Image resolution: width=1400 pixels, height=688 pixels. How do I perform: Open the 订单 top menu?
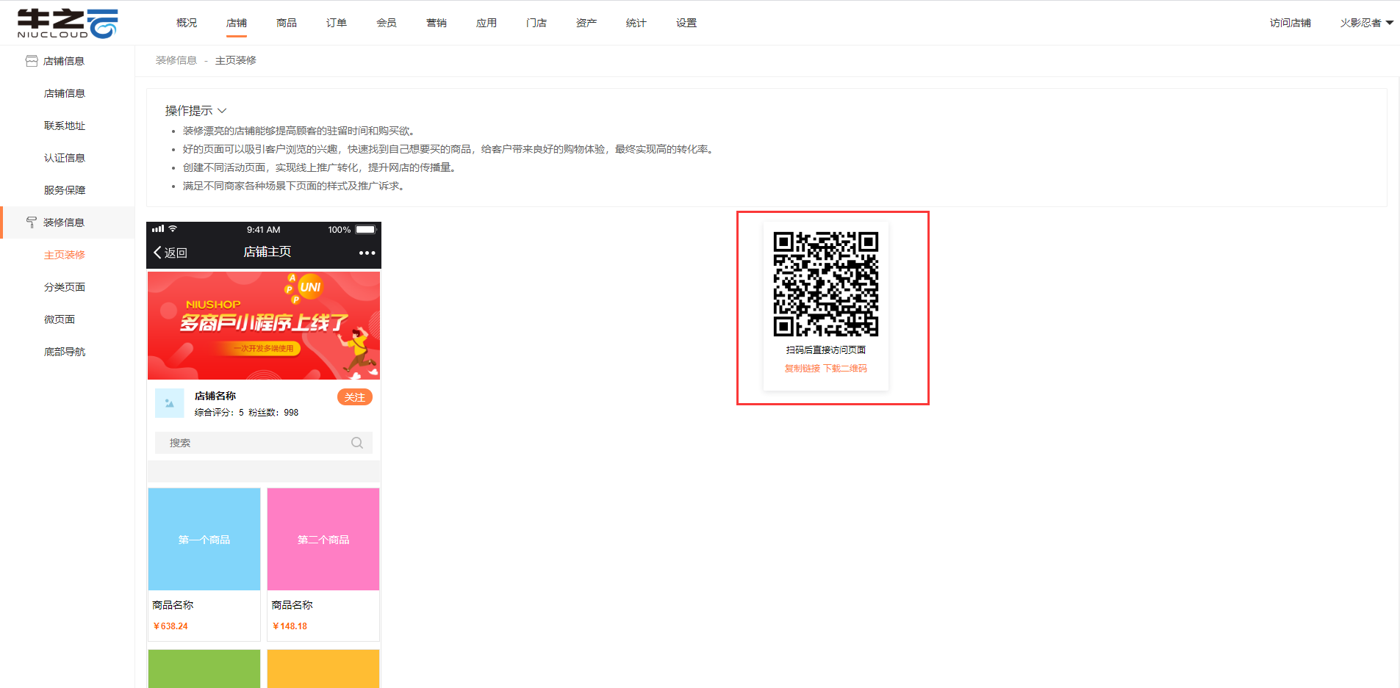337,23
